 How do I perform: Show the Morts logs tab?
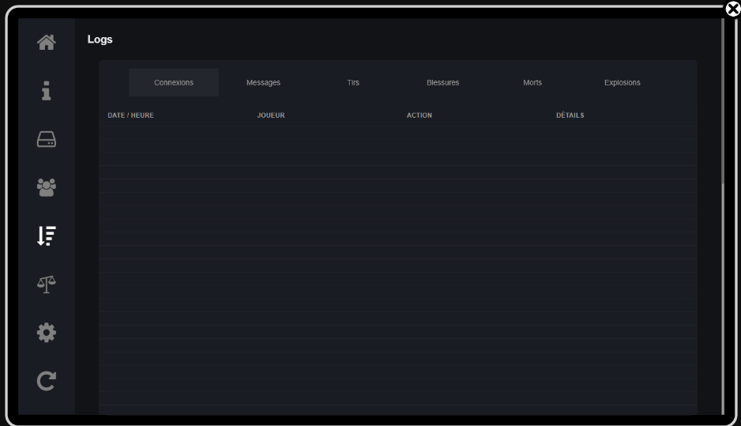click(532, 83)
